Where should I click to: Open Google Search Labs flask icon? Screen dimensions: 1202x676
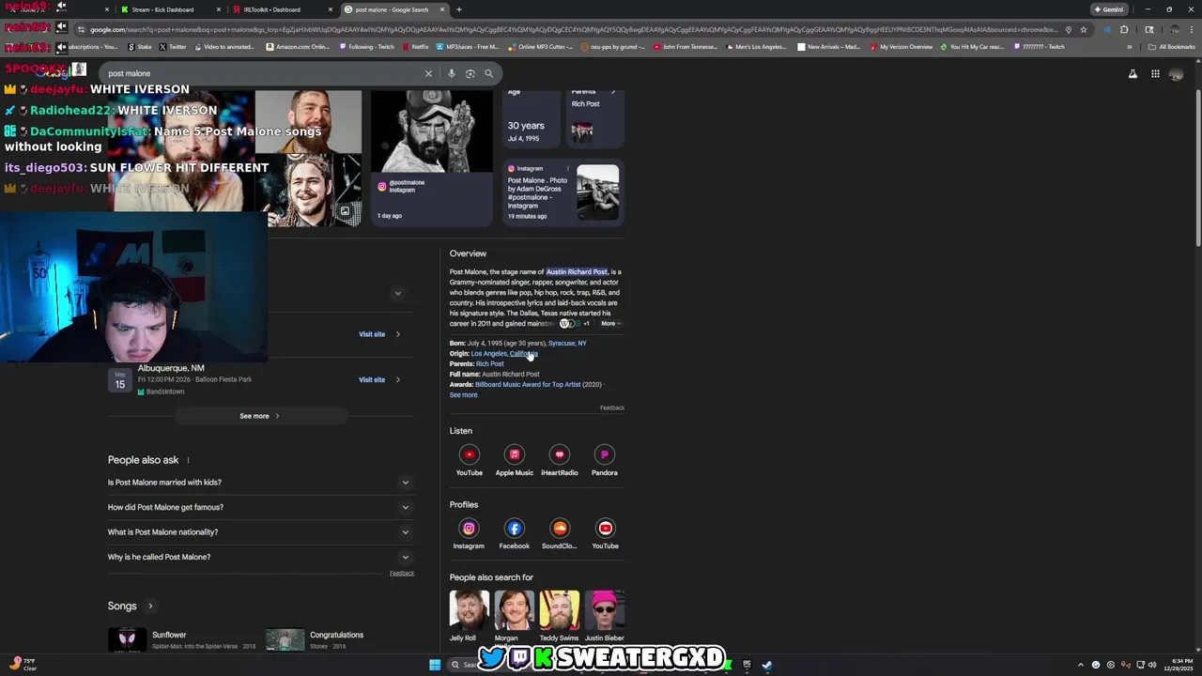[x=1133, y=74]
